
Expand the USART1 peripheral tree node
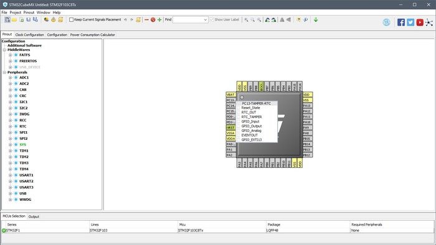click(11, 175)
